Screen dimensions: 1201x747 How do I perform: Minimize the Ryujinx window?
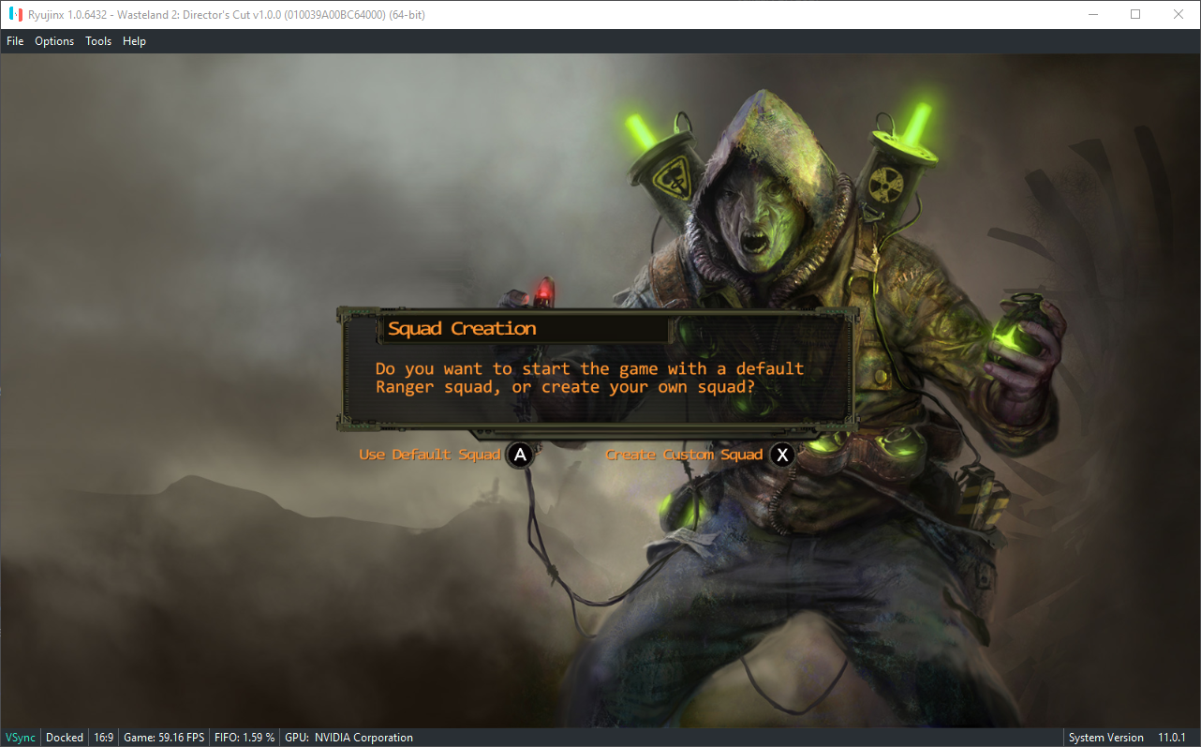pyautogui.click(x=1092, y=14)
